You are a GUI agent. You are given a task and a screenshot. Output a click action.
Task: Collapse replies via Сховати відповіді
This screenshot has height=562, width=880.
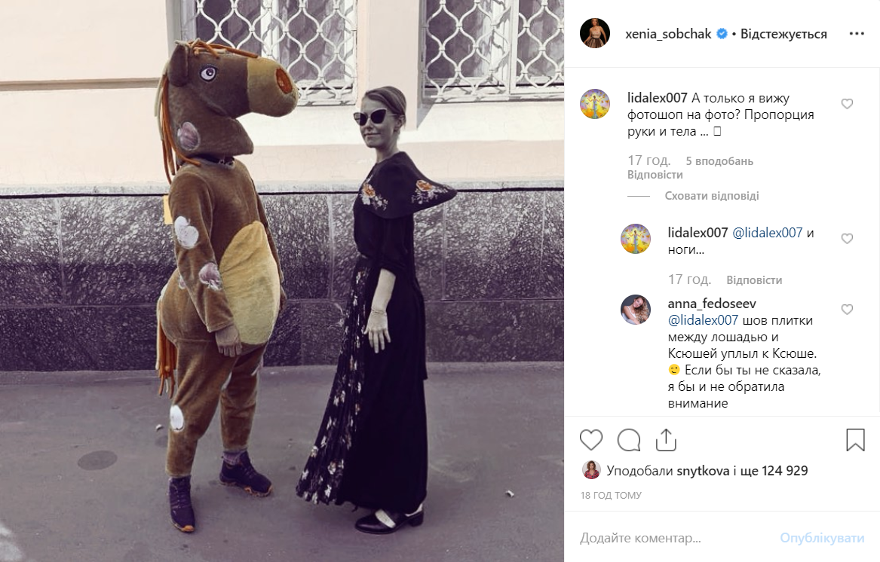click(712, 196)
